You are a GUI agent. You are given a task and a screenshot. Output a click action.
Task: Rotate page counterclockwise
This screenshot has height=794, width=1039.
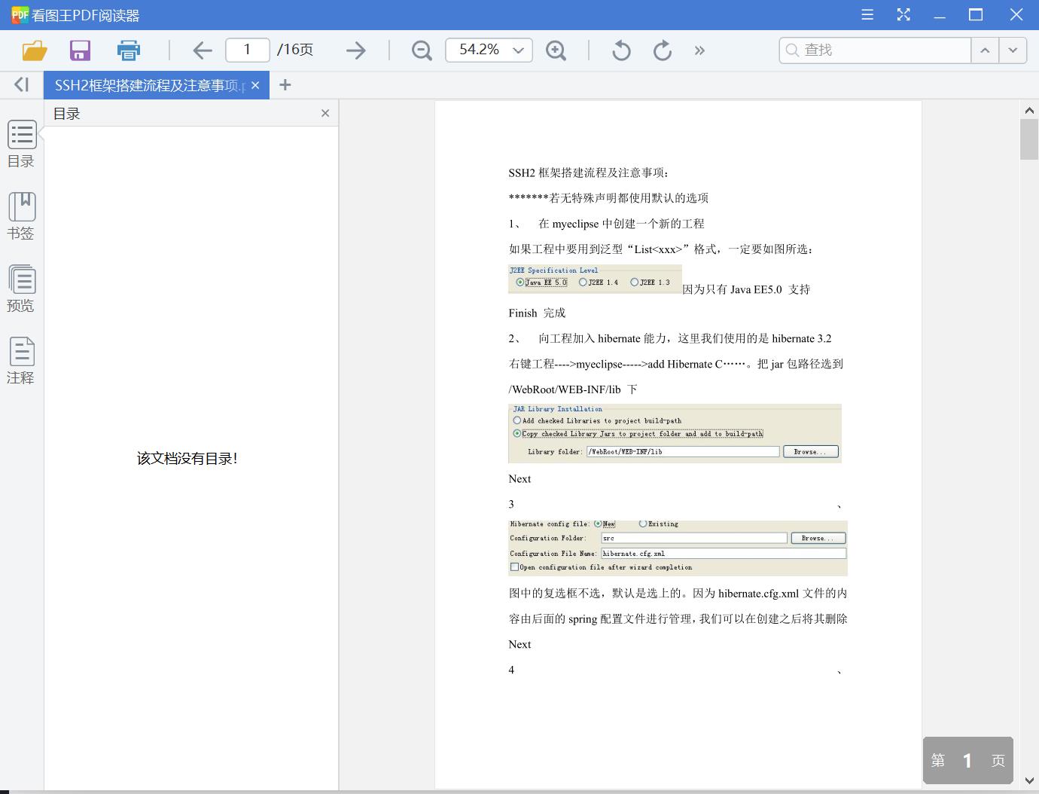[x=621, y=50]
